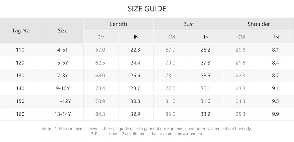
Task: Select the 160 tag number cell
Action: (x=20, y=114)
